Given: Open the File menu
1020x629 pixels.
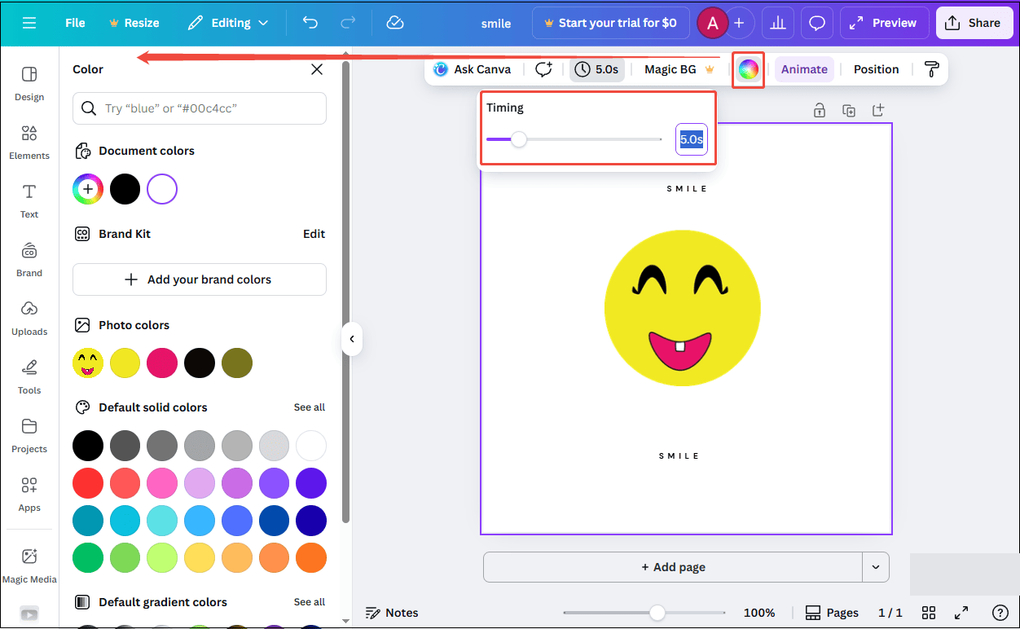Looking at the screenshot, I should (x=74, y=23).
